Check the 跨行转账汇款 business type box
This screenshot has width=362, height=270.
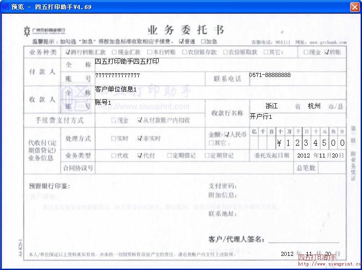(x=67, y=52)
